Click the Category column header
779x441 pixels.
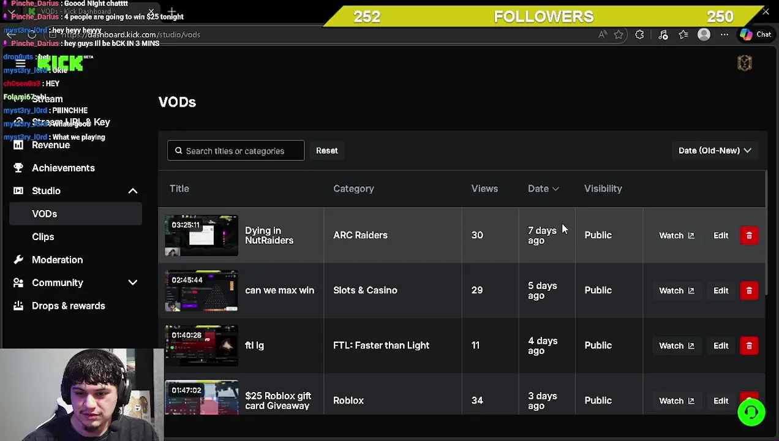[x=353, y=189]
